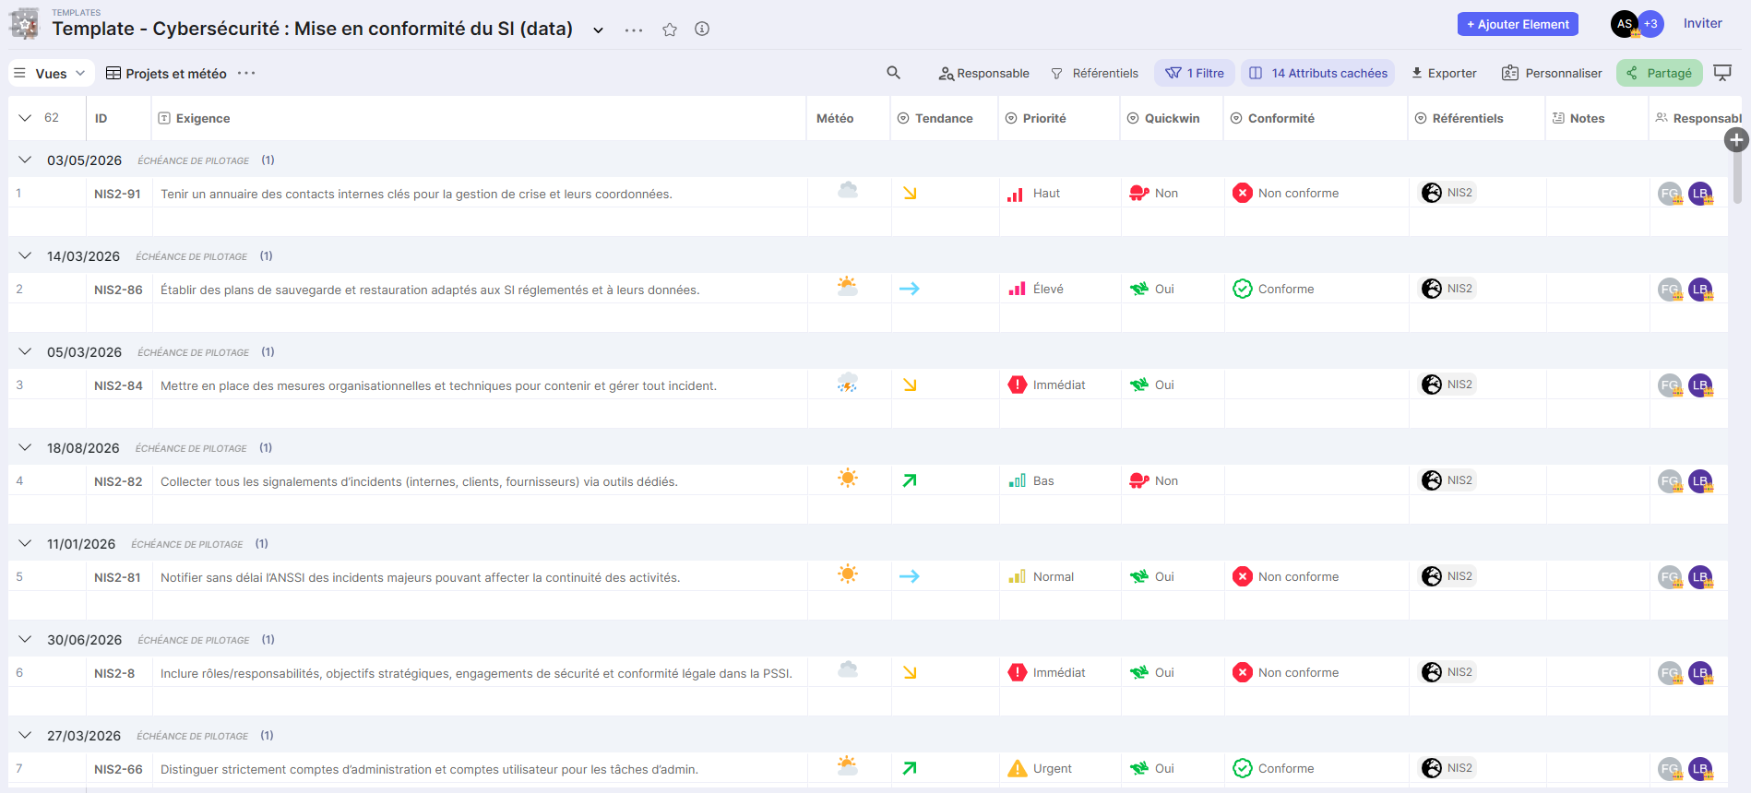Open the Vues dropdown
The width and height of the screenshot is (1751, 793).
point(51,74)
